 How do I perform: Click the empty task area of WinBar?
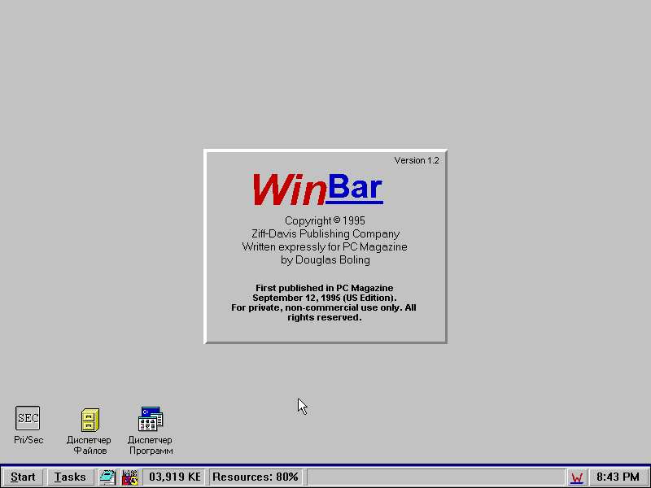[x=435, y=477]
